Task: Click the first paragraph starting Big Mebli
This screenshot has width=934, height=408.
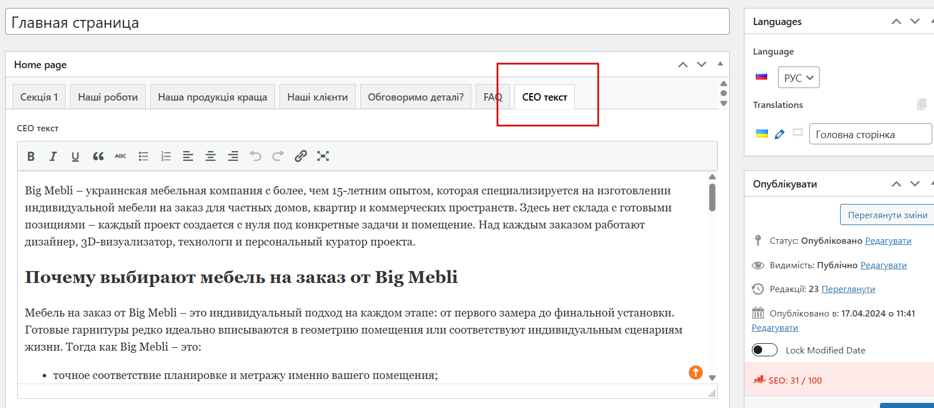Action: click(x=348, y=217)
